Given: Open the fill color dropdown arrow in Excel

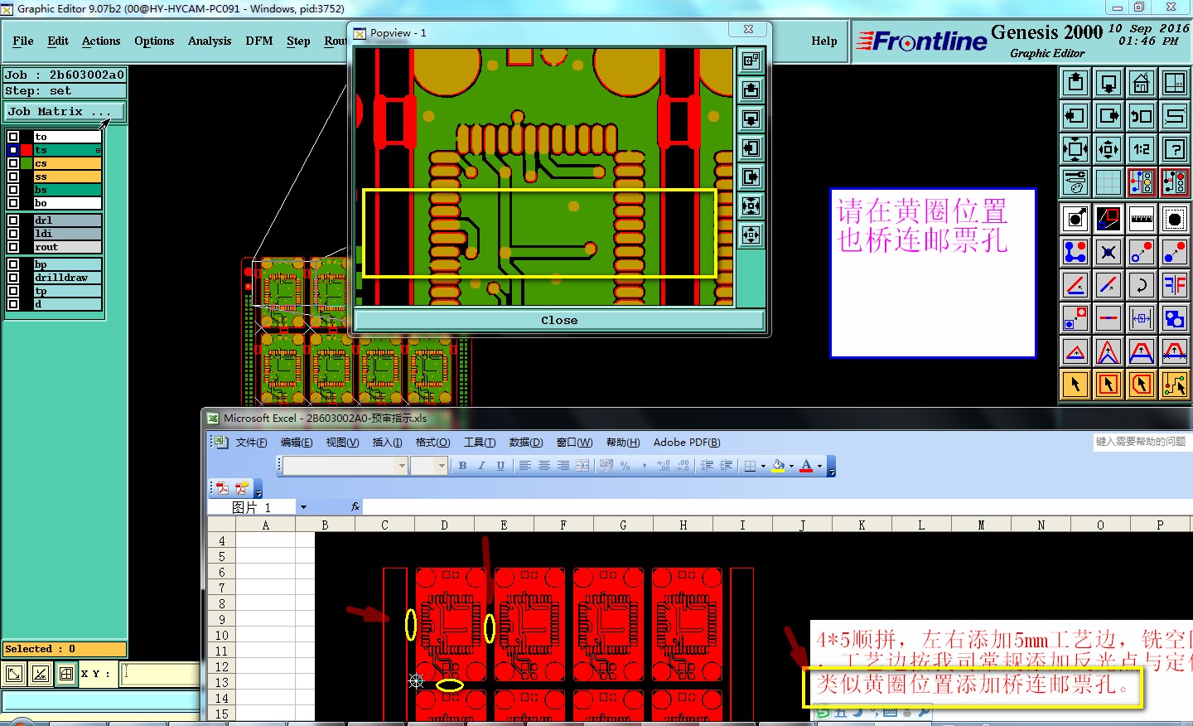Looking at the screenshot, I should (791, 466).
